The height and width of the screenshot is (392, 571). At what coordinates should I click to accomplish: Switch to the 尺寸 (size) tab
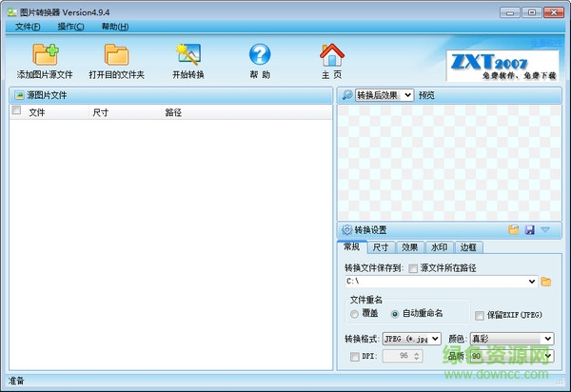pyautogui.click(x=381, y=247)
